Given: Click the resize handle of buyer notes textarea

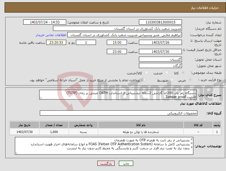Looking at the screenshot, I should (x=17, y=153).
